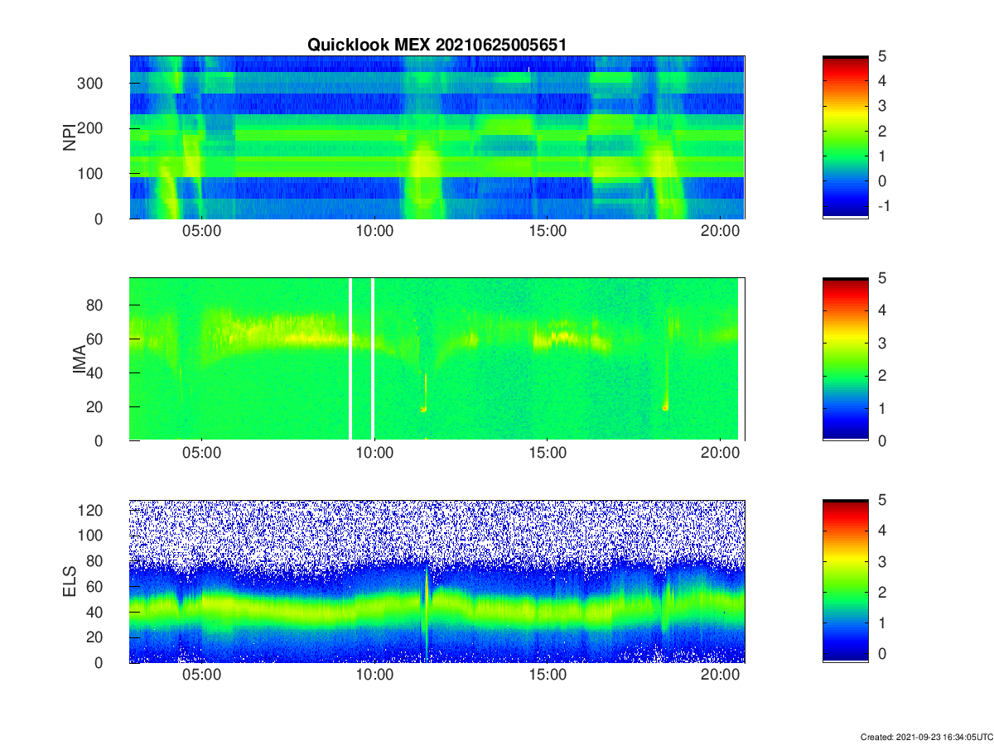994x745 pixels.
Task: Click the white data gap at 10:00 in the IMA panel
Action: 373,358
